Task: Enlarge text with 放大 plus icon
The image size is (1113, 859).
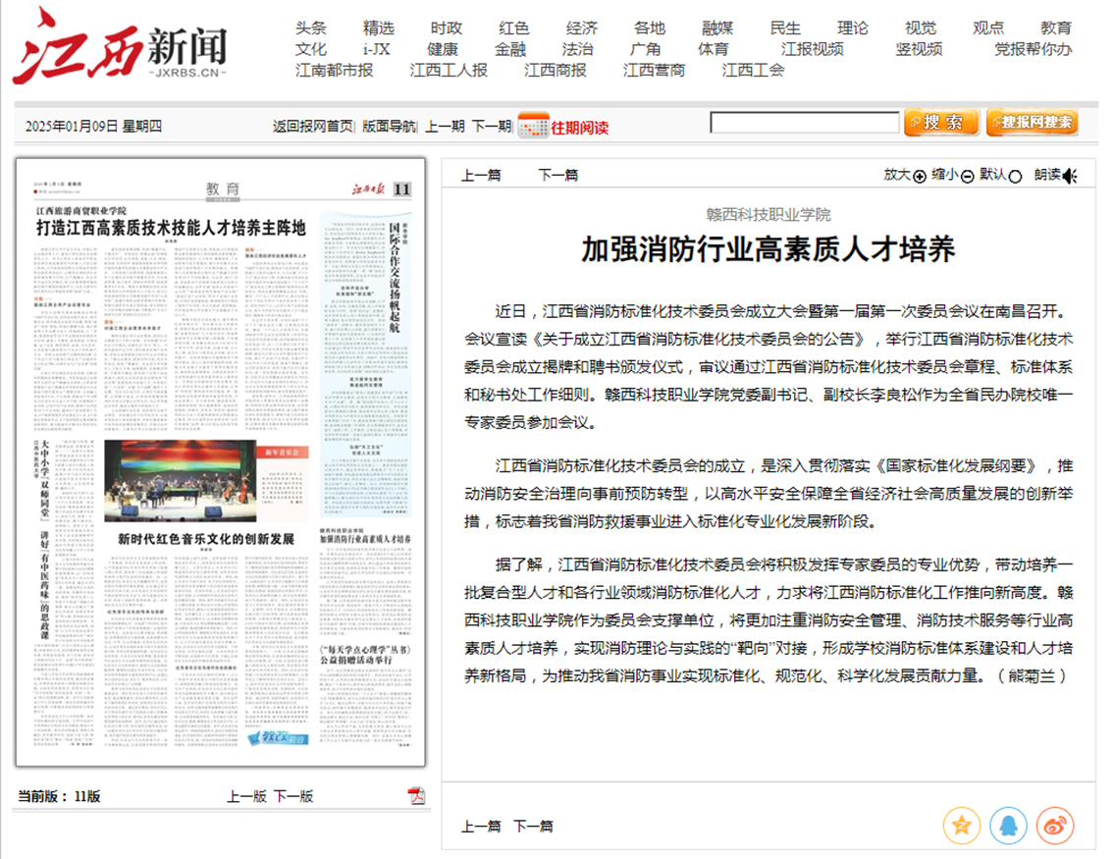Action: tap(920, 177)
